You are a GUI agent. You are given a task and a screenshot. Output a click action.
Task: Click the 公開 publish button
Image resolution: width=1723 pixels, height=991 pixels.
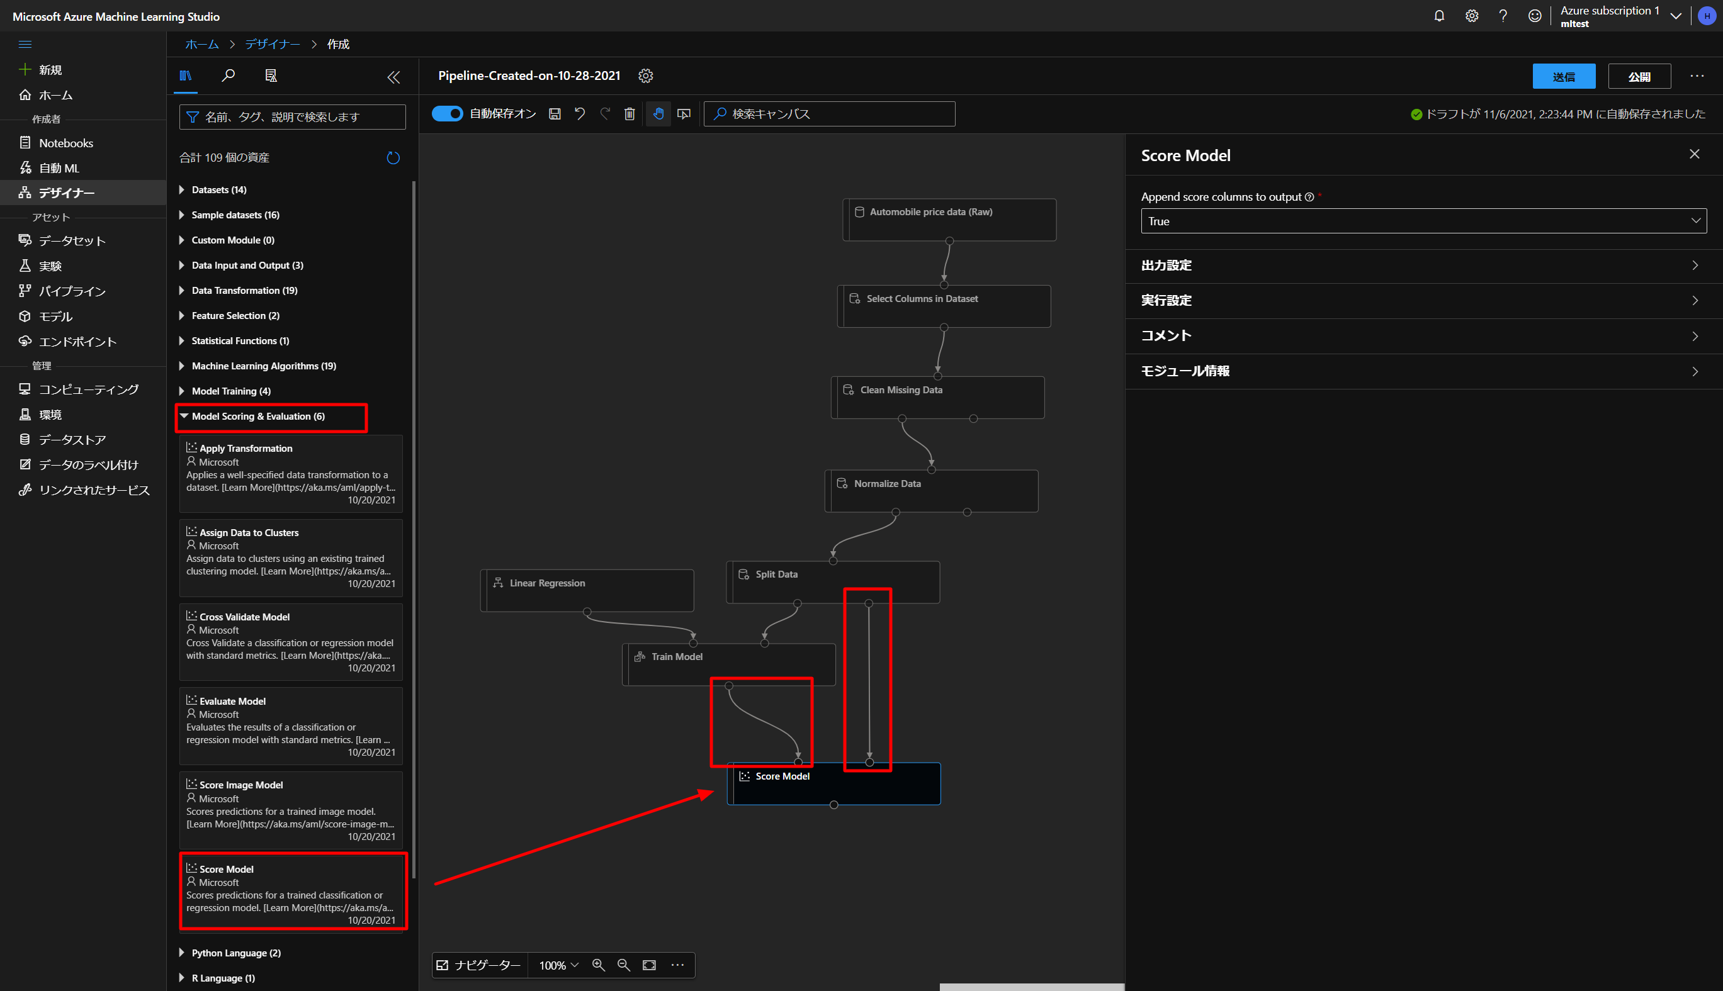pyautogui.click(x=1639, y=76)
